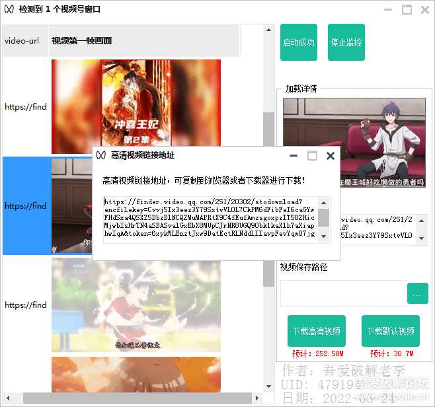The image size is (435, 407).
Task: Maximize the main video detection window
Action: (x=407, y=10)
